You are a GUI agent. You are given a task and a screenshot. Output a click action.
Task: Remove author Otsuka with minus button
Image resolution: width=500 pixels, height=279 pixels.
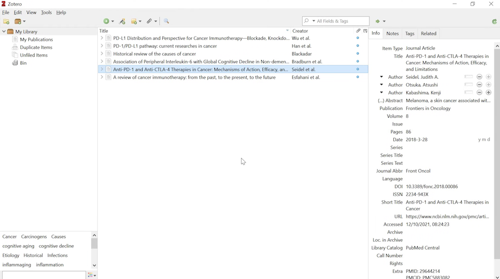tap(479, 85)
